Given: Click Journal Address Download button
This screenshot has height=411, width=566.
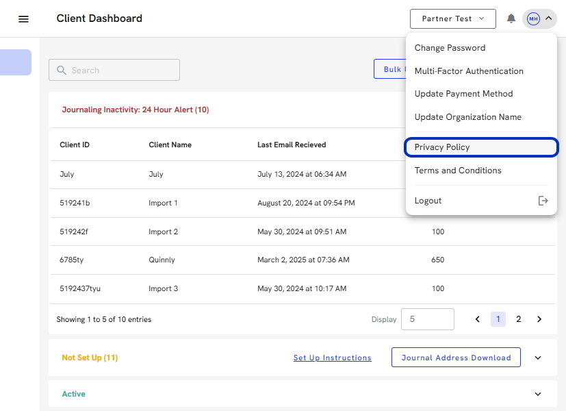Looking at the screenshot, I should [456, 358].
